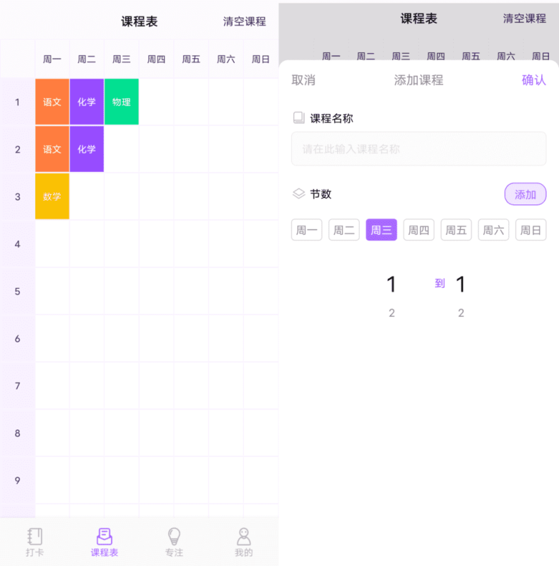Confirm the new course with 确认
559x566 pixels.
tap(534, 80)
